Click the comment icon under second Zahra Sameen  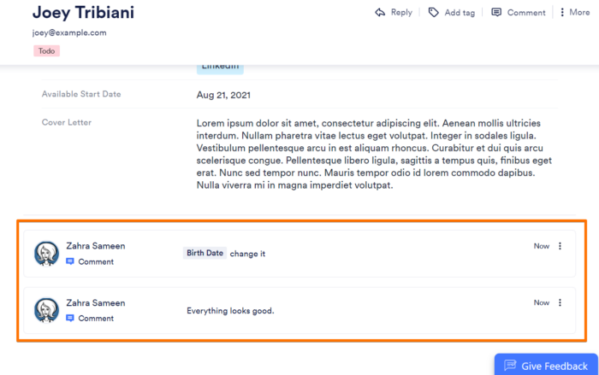click(70, 318)
